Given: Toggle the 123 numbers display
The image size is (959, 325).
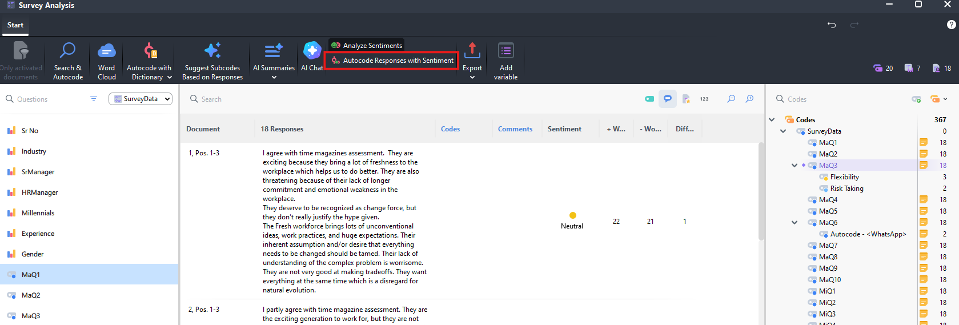Looking at the screenshot, I should pos(704,99).
